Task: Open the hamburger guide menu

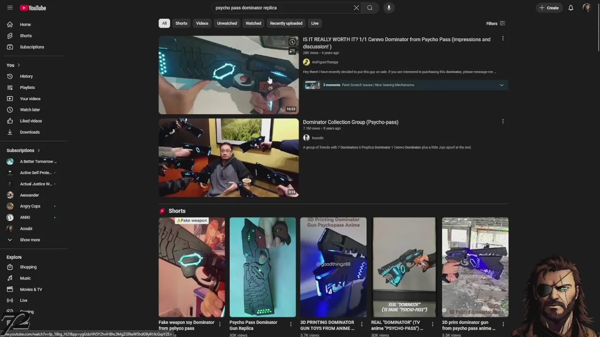Action: [10, 8]
